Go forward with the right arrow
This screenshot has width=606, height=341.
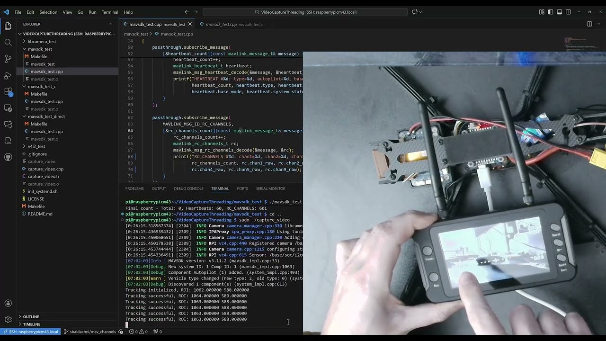click(x=196, y=12)
